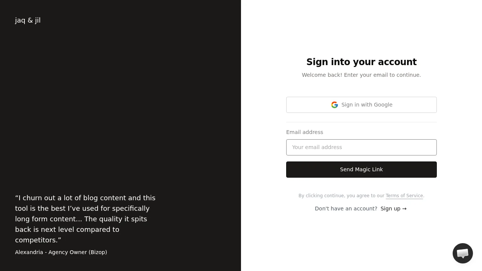
Task: Open the Terms of Service link
Action: click(404, 196)
